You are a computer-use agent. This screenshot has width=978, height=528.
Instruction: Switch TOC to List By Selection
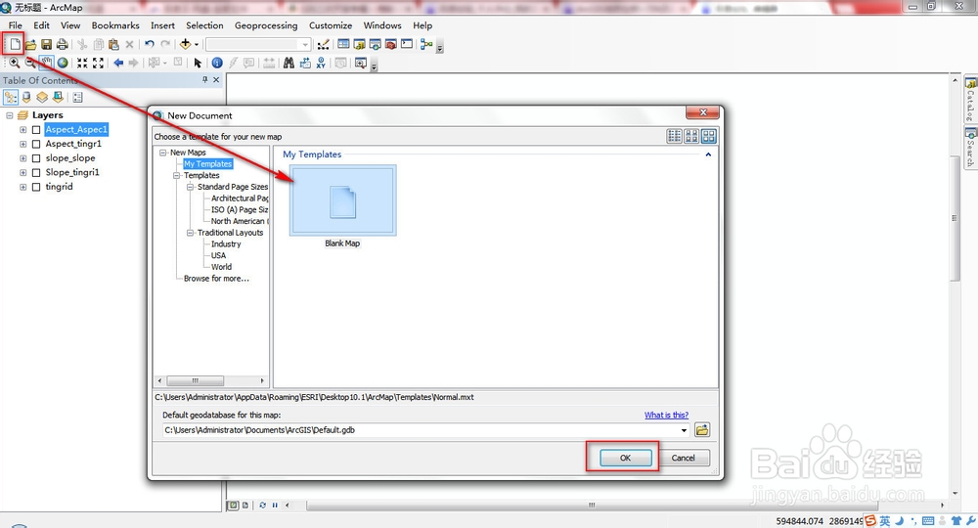point(58,97)
